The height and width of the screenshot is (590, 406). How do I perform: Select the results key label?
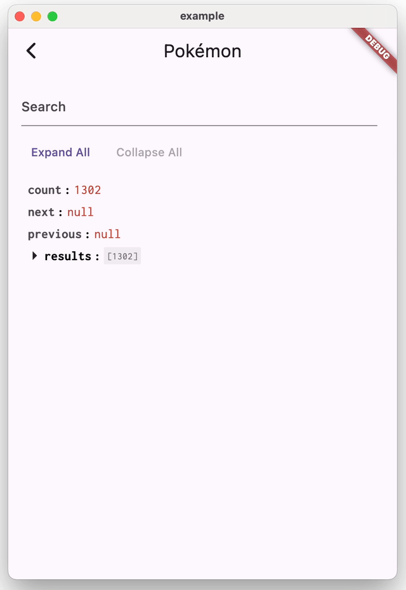click(x=67, y=256)
